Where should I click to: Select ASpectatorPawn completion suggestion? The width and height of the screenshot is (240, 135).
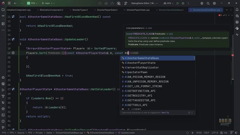click(x=157, y=72)
